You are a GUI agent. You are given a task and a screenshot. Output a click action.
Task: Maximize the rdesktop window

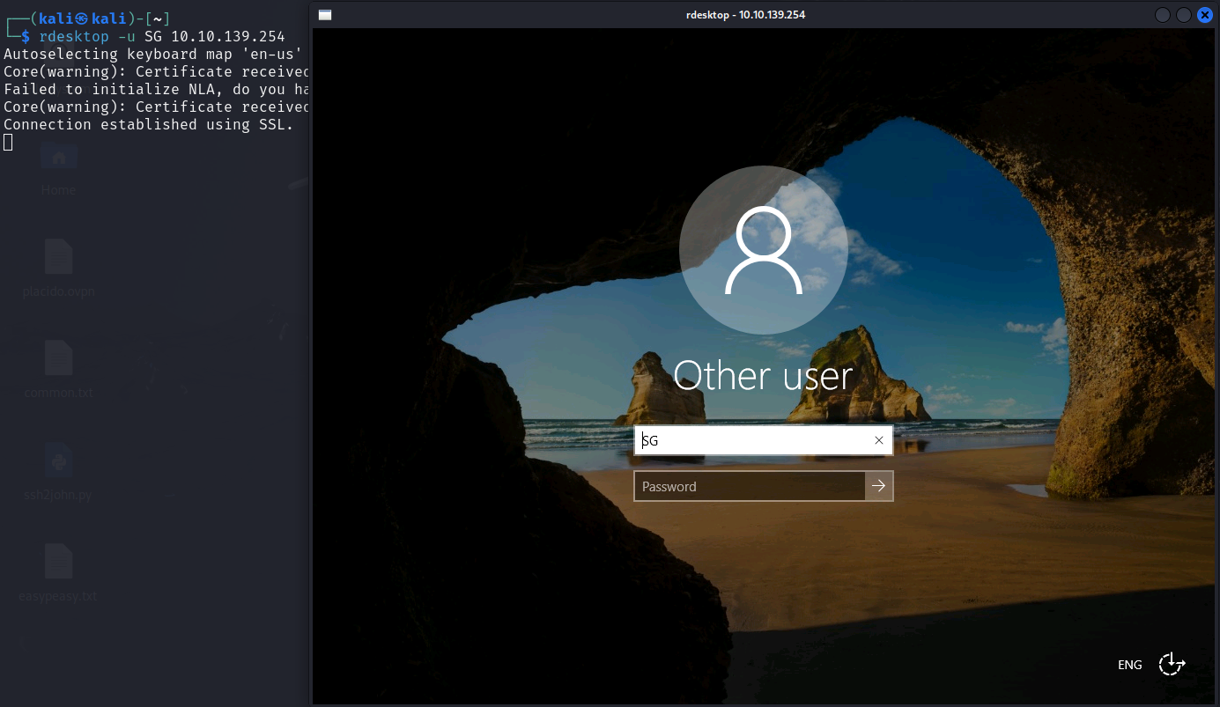click(x=1184, y=14)
